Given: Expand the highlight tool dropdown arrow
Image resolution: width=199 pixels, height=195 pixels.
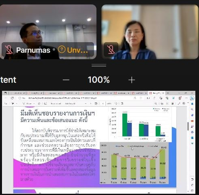Looking at the screenshot, I should (17, 104).
